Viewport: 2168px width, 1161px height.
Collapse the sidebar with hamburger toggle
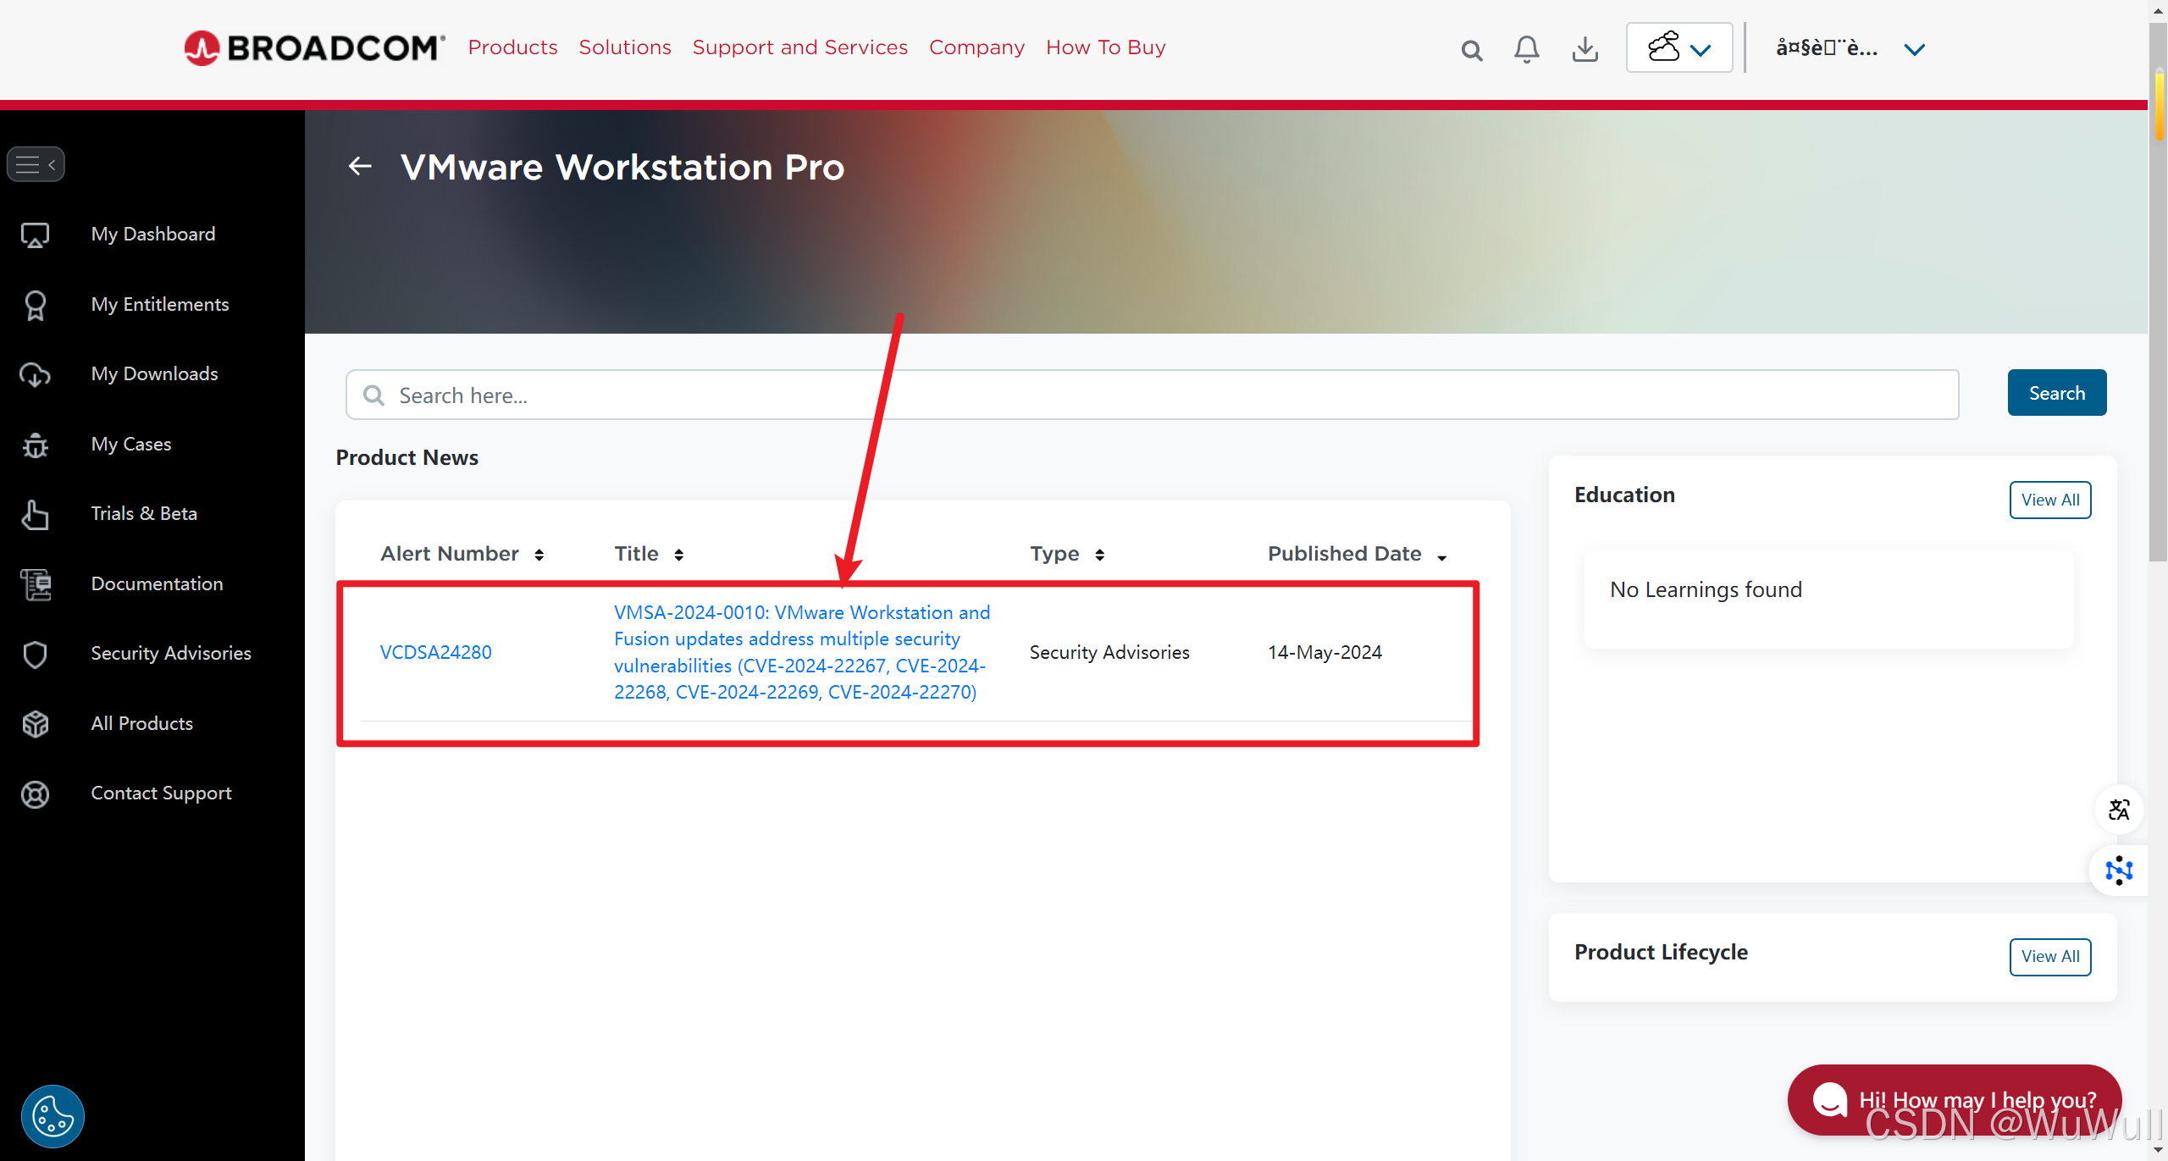tap(36, 164)
